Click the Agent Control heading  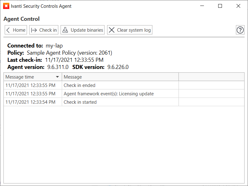pyautogui.click(x=21, y=19)
